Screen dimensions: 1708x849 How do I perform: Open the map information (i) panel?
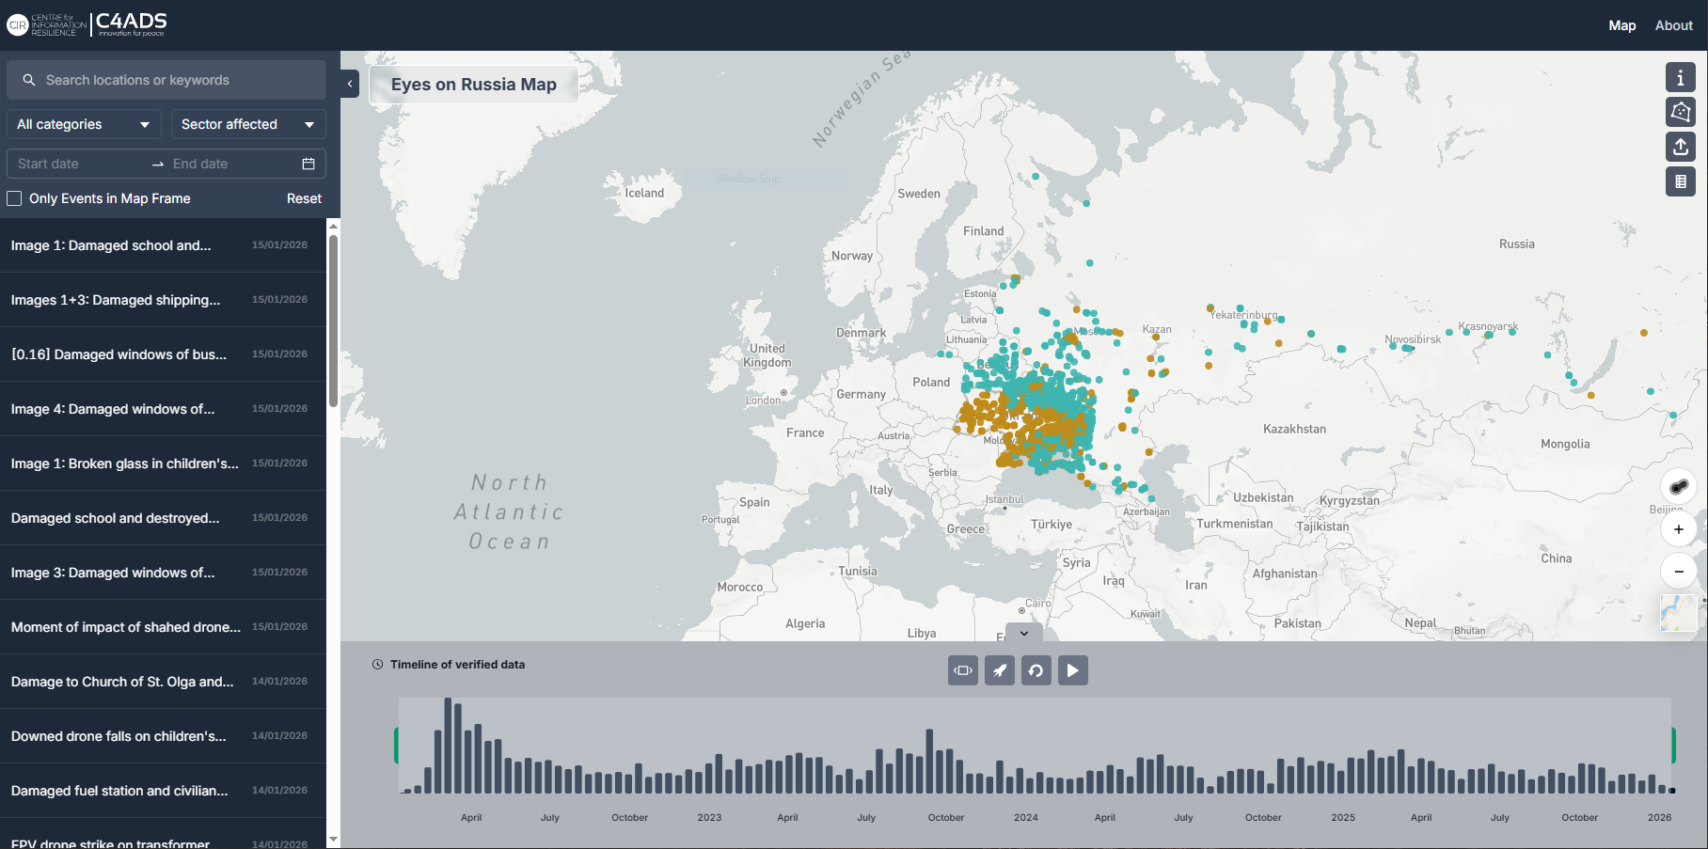coord(1680,77)
